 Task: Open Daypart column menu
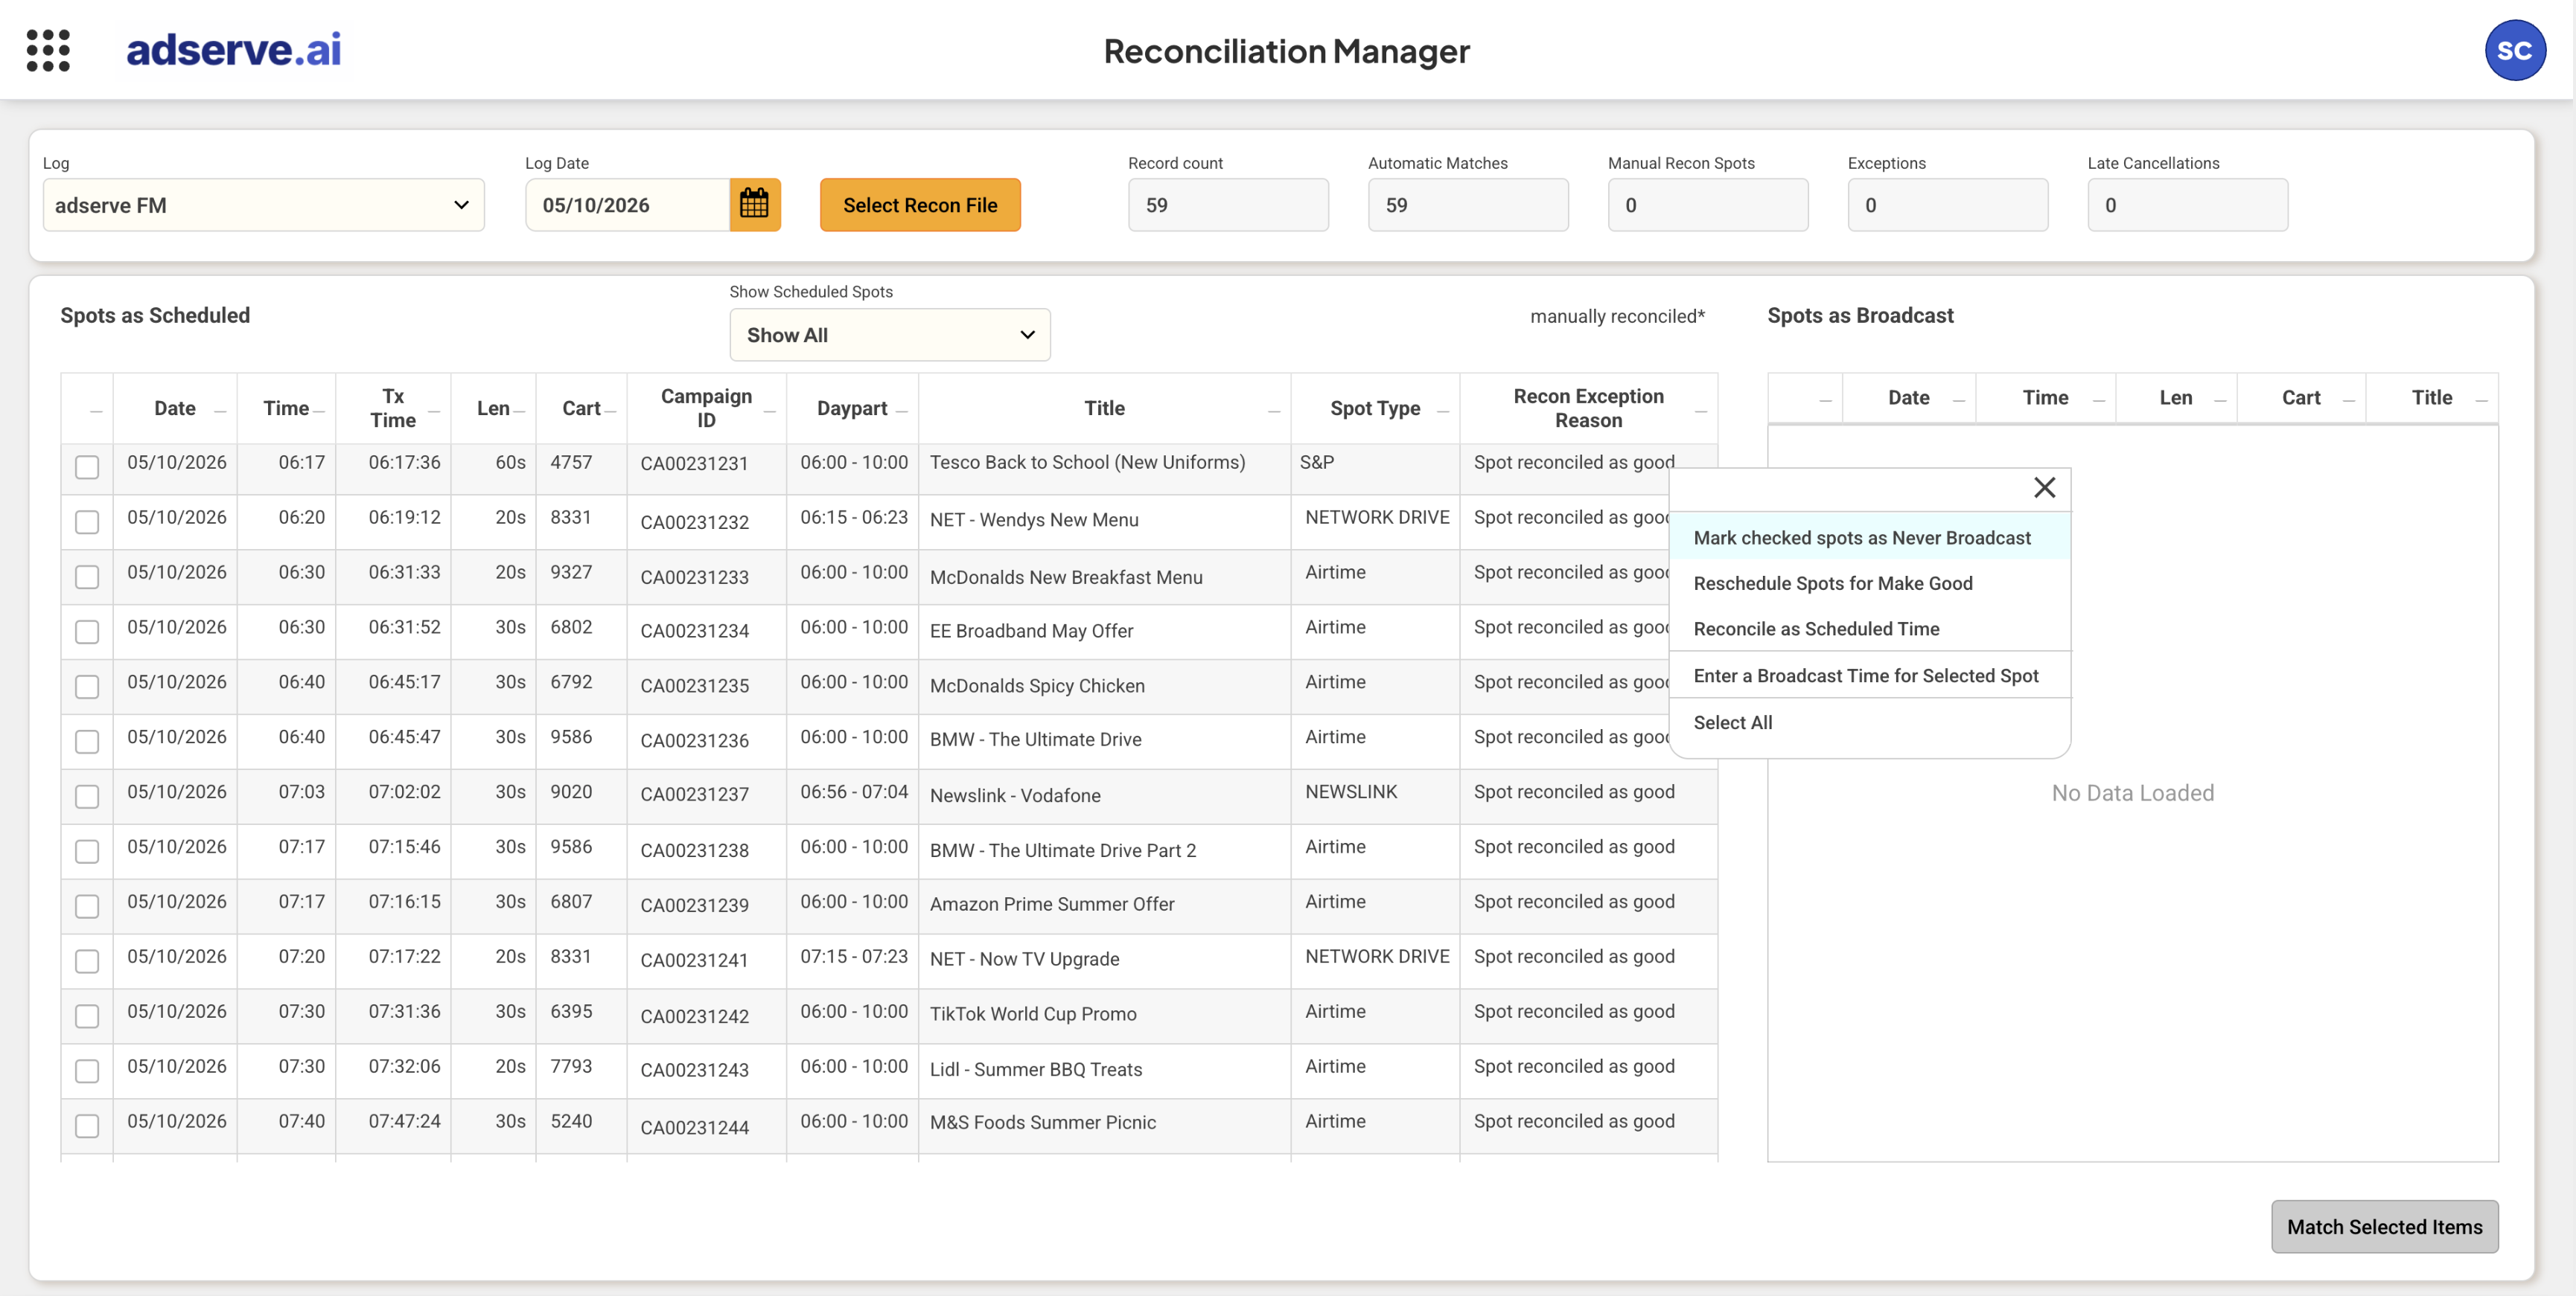(902, 411)
